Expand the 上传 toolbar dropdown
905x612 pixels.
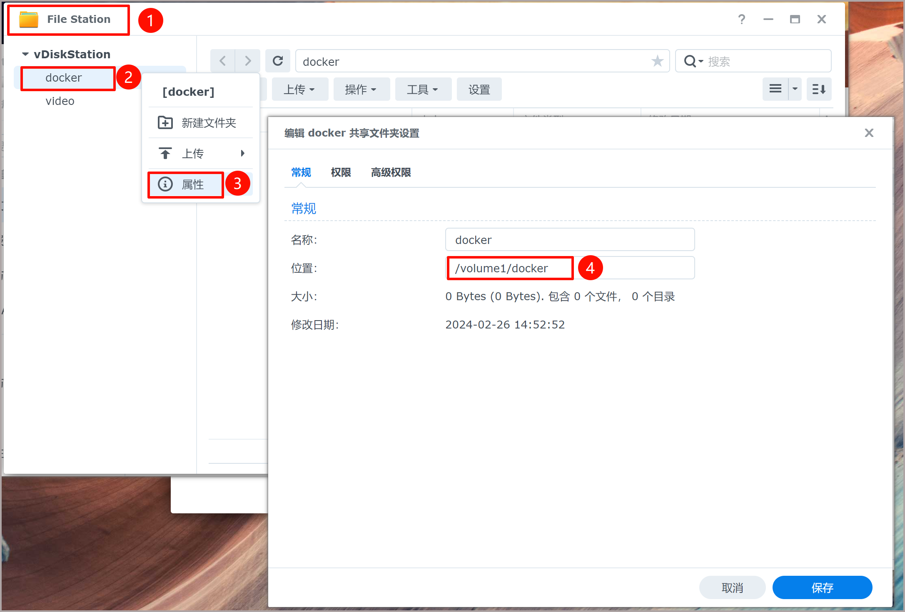click(x=299, y=90)
